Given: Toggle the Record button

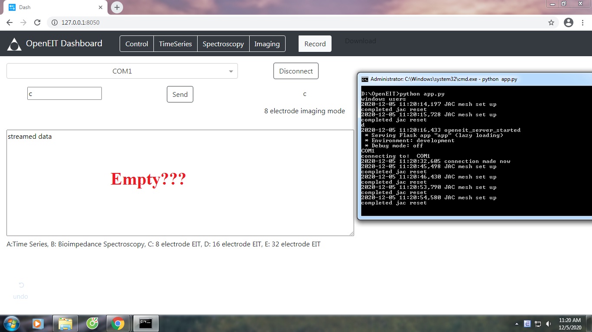Looking at the screenshot, I should coord(315,44).
